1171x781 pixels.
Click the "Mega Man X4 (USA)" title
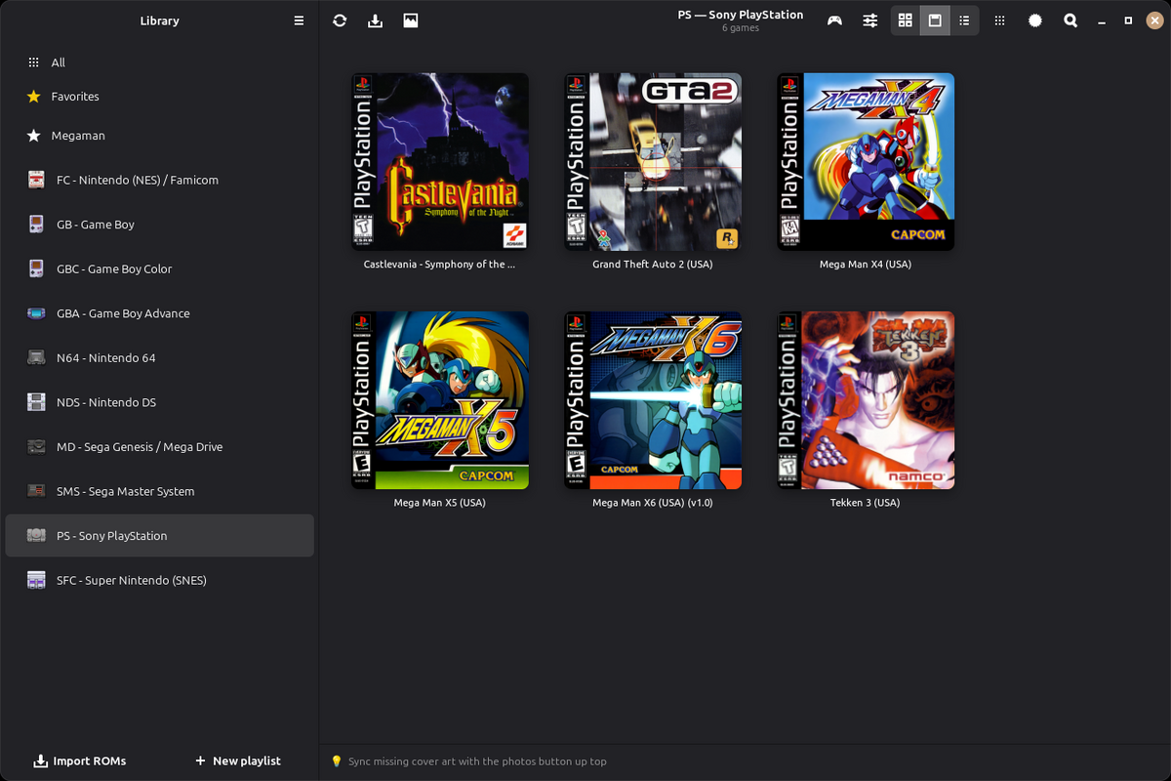click(x=866, y=265)
